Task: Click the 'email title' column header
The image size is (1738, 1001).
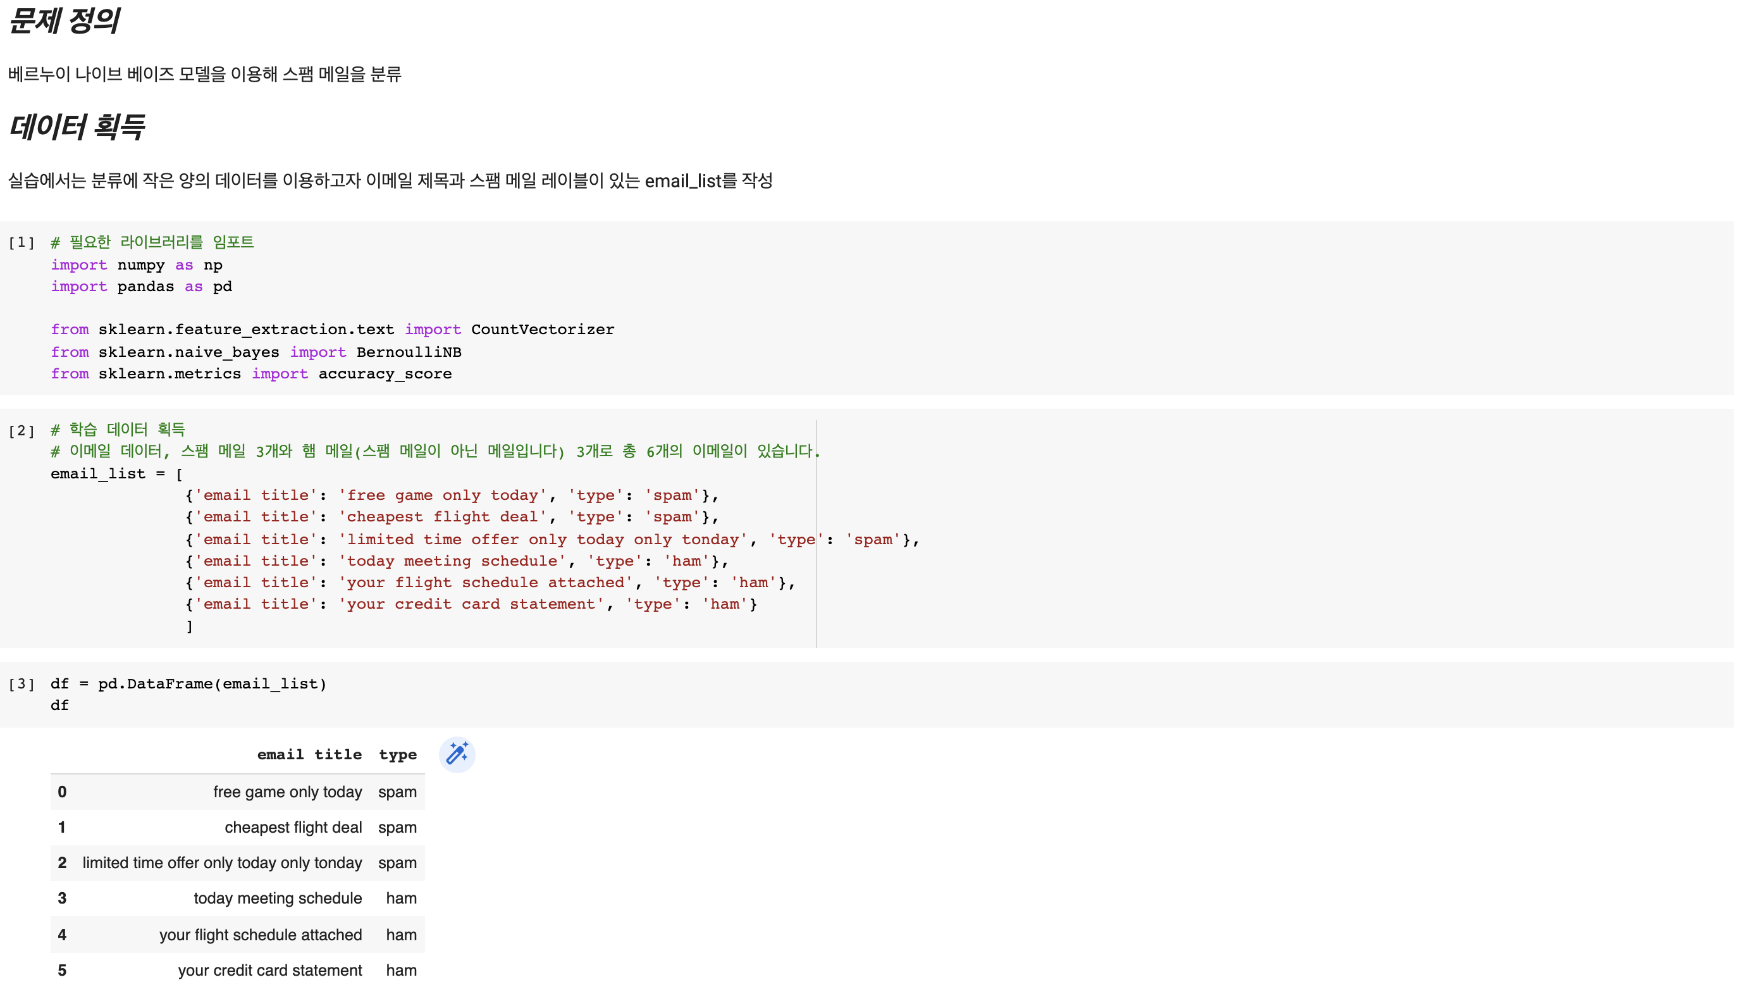Action: coord(309,754)
